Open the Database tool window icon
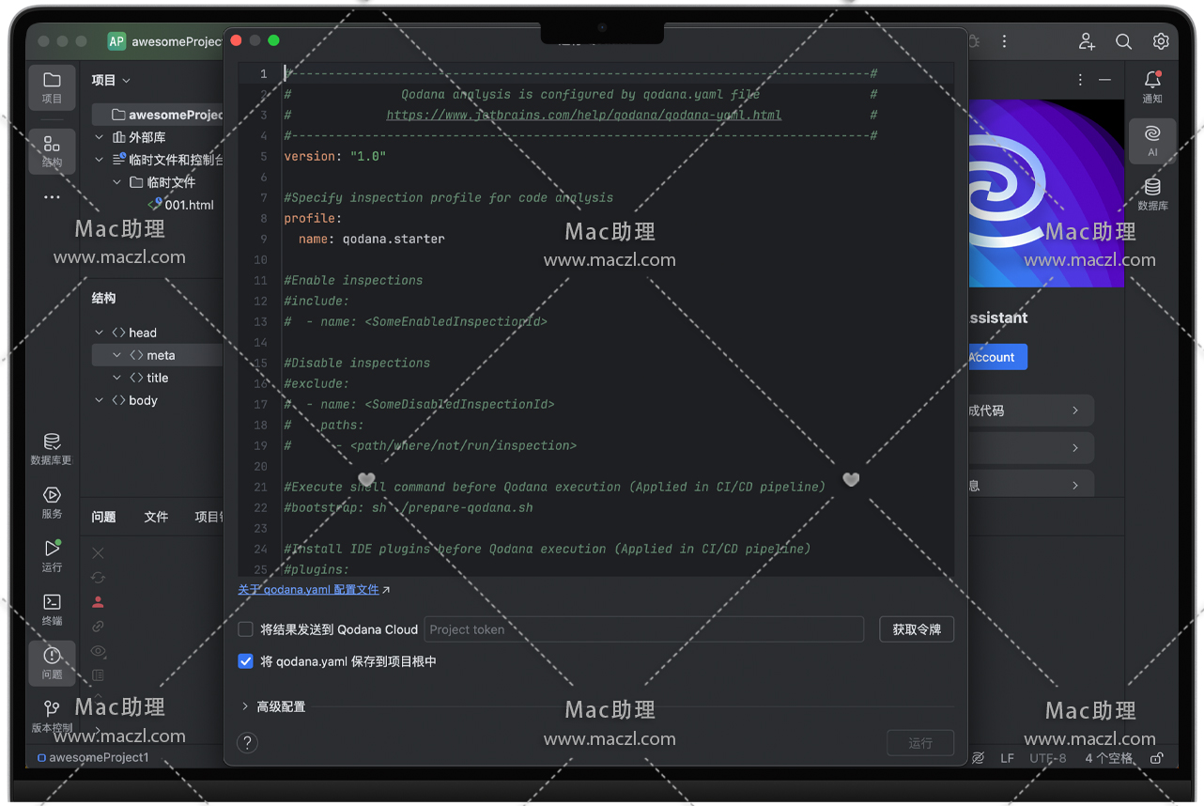Image resolution: width=1204 pixels, height=806 pixels. 1152,194
